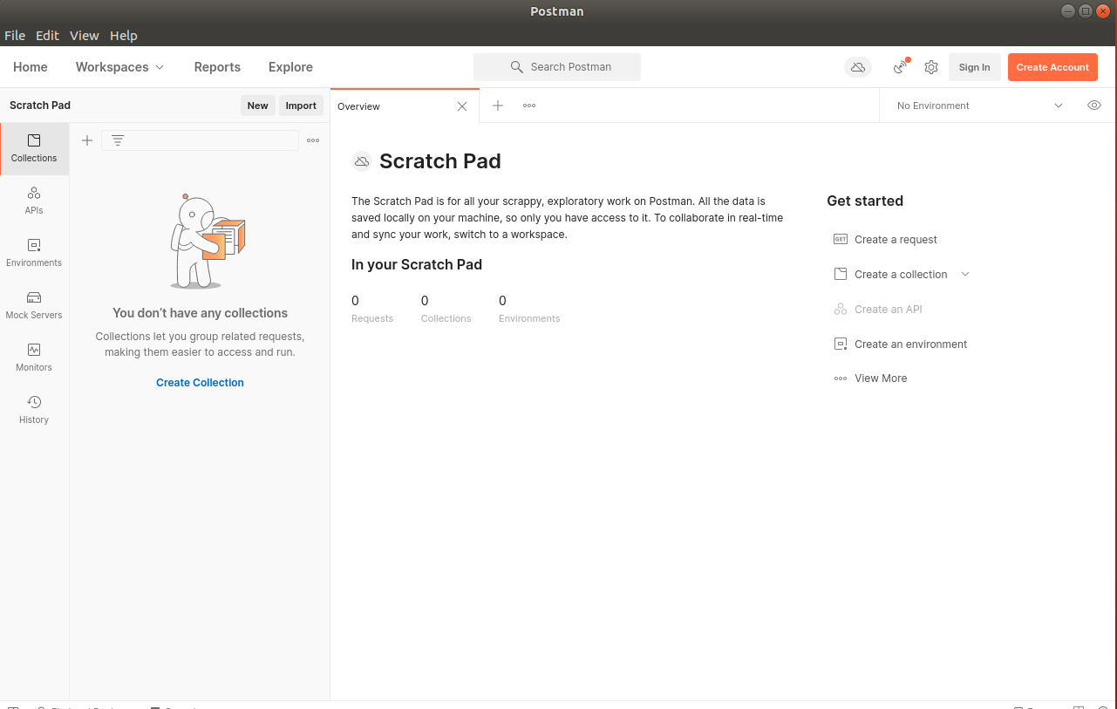Image resolution: width=1117 pixels, height=709 pixels.
Task: Close the Overview tab
Action: point(462,106)
